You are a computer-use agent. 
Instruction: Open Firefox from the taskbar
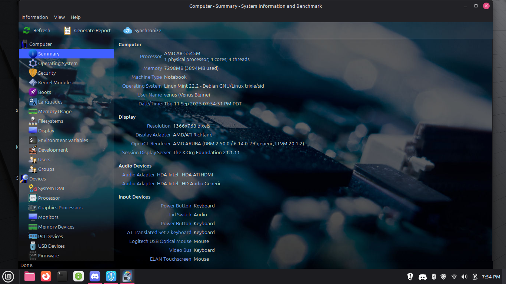pos(46,276)
